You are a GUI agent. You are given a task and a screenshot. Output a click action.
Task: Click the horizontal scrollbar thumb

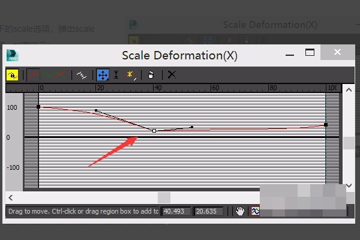(164, 197)
